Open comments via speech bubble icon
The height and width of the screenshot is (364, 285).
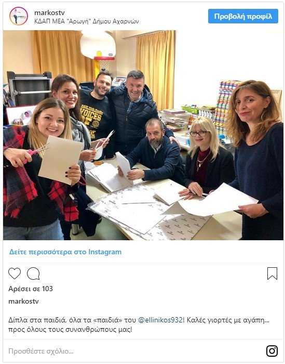33,274
